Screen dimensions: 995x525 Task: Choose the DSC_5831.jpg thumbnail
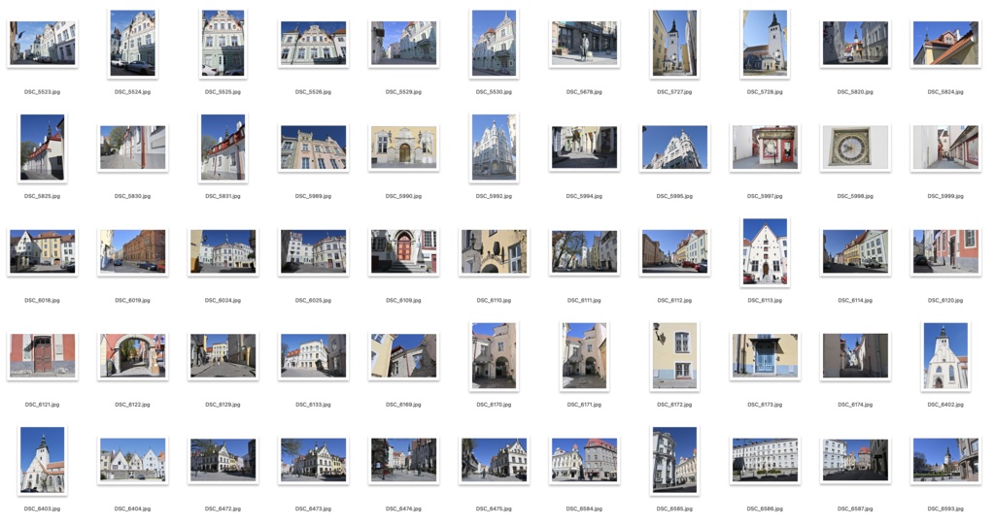(x=223, y=148)
